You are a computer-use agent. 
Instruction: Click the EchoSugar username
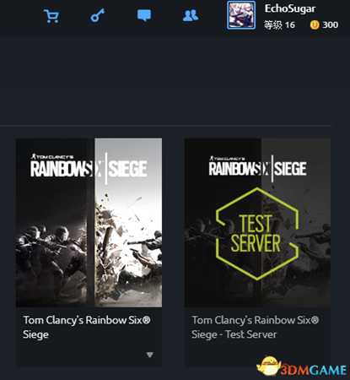tap(290, 8)
